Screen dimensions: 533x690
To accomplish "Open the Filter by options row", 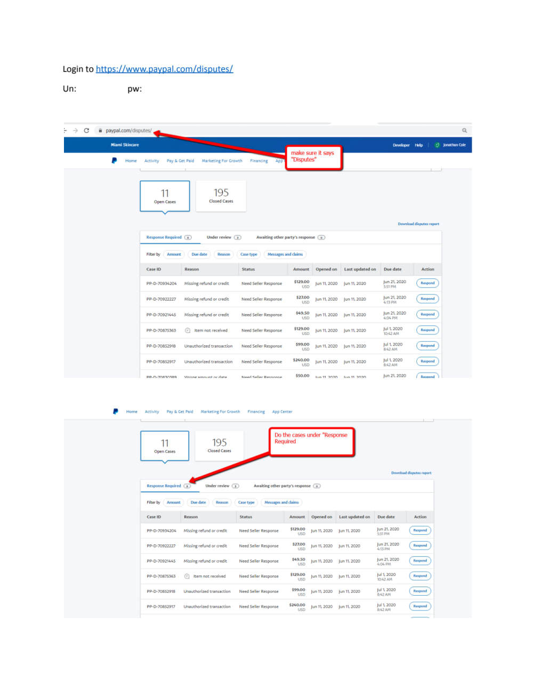I will 153,254.
